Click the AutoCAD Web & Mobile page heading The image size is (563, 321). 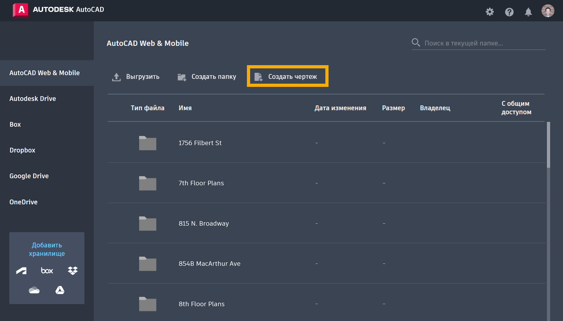(x=148, y=43)
